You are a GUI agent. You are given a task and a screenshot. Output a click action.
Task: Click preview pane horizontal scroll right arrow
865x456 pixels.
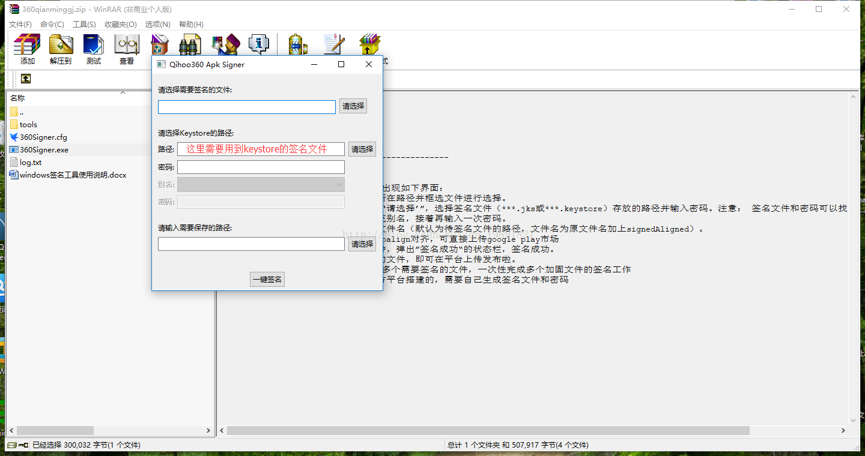(843, 431)
